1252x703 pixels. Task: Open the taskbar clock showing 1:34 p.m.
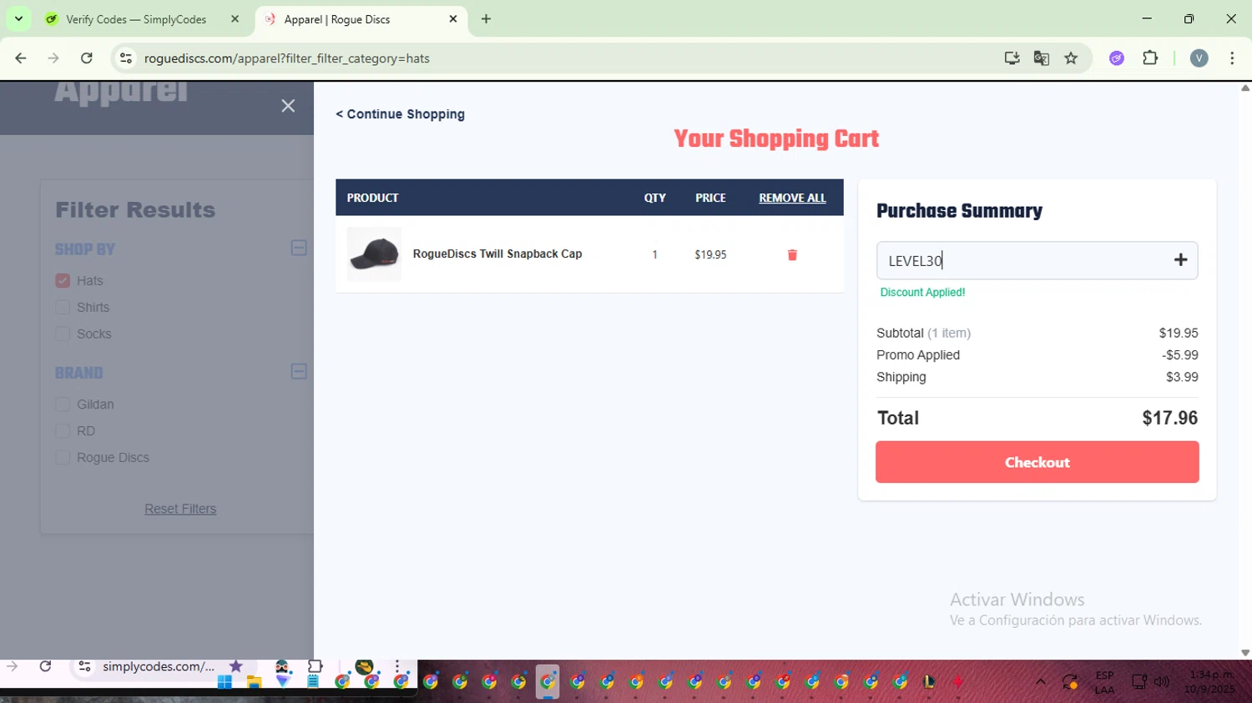[x=1211, y=681]
